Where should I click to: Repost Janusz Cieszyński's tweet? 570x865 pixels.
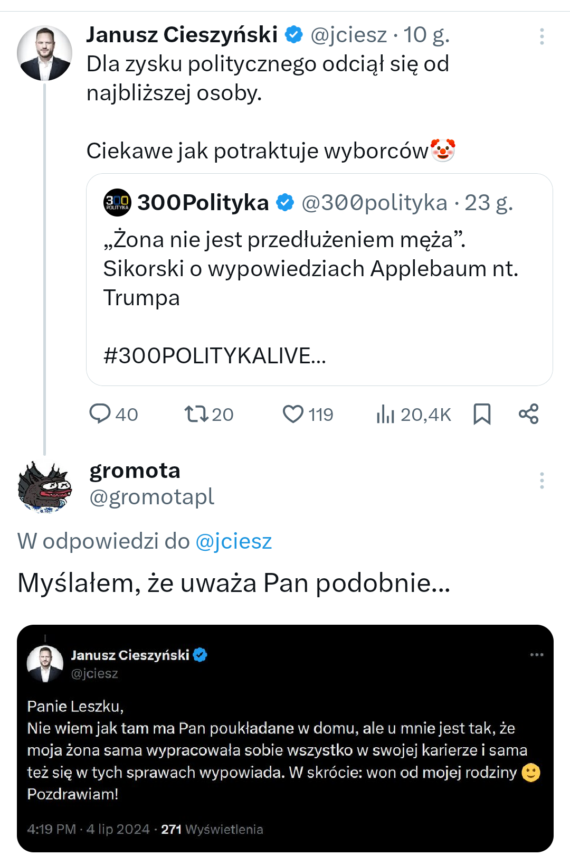point(196,414)
